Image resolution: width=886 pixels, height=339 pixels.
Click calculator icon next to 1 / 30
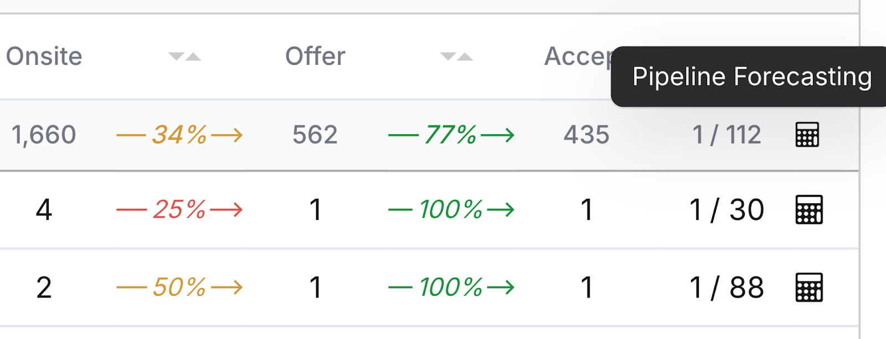[809, 209]
